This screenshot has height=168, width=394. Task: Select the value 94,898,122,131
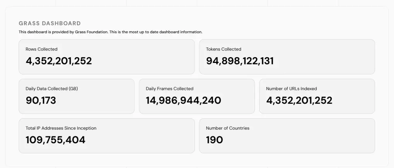pos(240,61)
